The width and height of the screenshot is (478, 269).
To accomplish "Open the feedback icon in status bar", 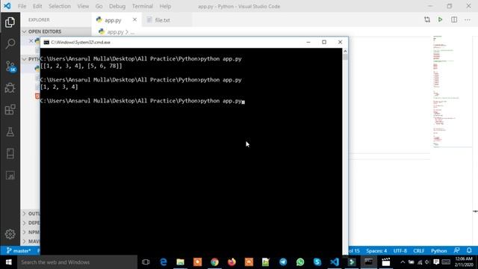I will pyautogui.click(x=456, y=250).
